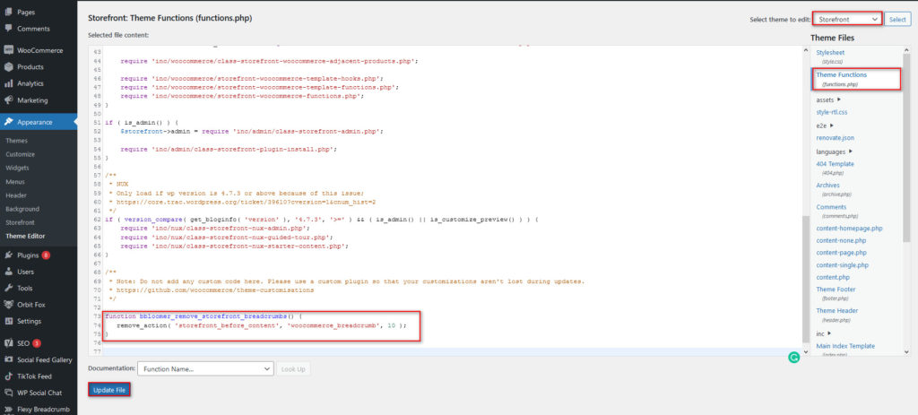
Task: Open renovate.json file
Action: coord(835,138)
